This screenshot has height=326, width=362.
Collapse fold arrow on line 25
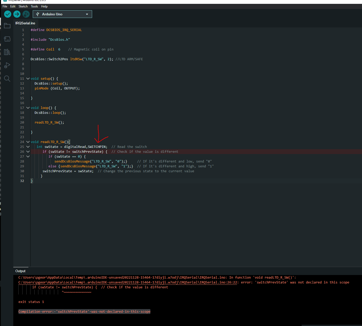point(28,147)
